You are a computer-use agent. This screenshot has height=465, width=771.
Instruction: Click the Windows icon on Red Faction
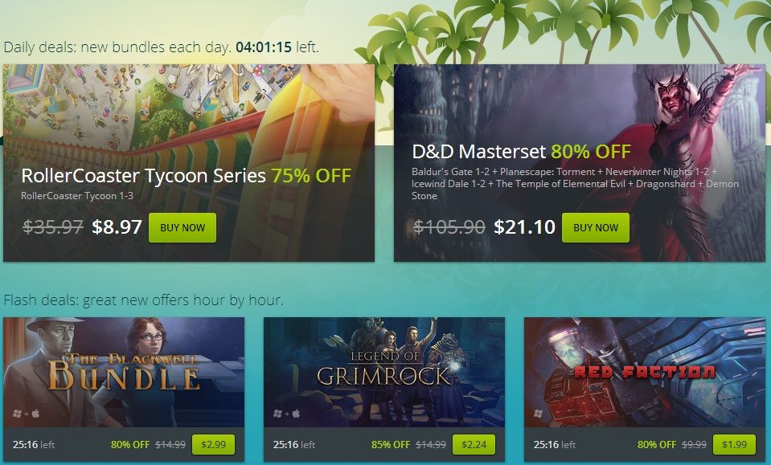pyautogui.click(x=539, y=414)
